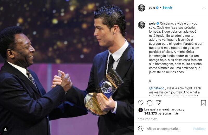This screenshot has height=135, width=208.
Task: Click jeanjmarquez small avatar by likes
Action: pyautogui.click(x=140, y=110)
